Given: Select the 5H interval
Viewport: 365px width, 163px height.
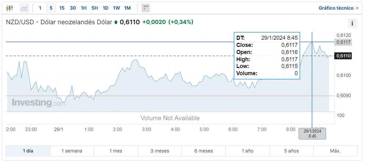Looking at the screenshot, I should coord(95,8).
